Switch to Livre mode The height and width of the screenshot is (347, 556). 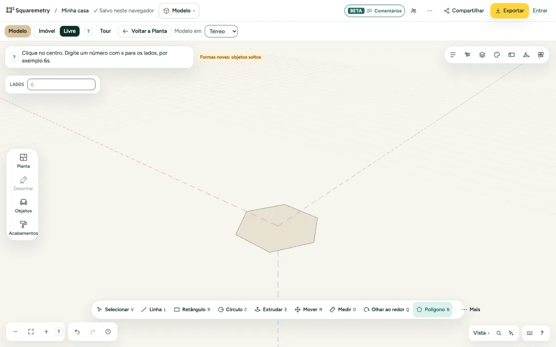tap(69, 31)
